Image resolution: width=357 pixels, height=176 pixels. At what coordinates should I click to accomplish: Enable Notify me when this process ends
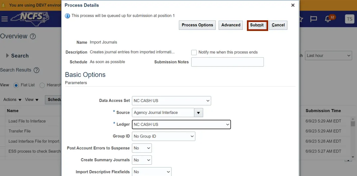(x=194, y=53)
